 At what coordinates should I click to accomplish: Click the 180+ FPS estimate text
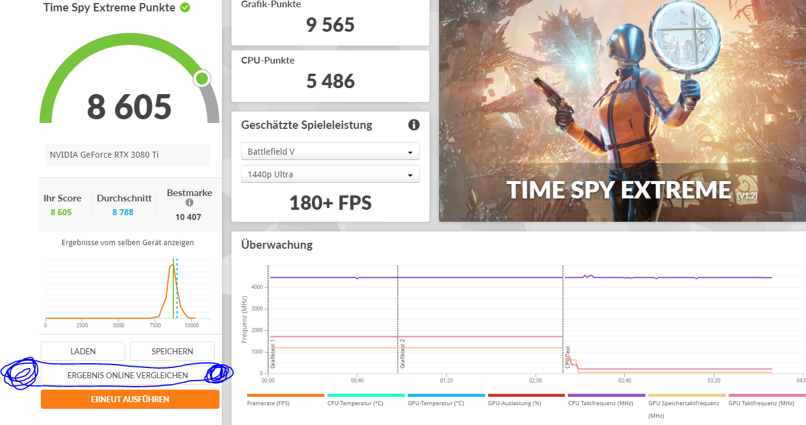point(330,203)
